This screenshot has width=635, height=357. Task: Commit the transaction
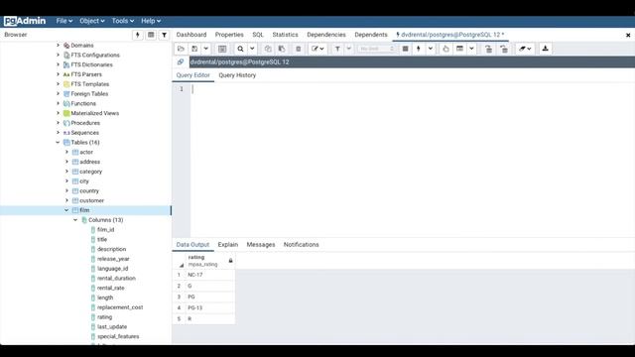(489, 49)
